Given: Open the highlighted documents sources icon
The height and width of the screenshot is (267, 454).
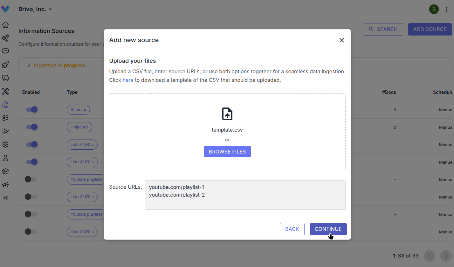Looking at the screenshot, I should click(x=5, y=105).
